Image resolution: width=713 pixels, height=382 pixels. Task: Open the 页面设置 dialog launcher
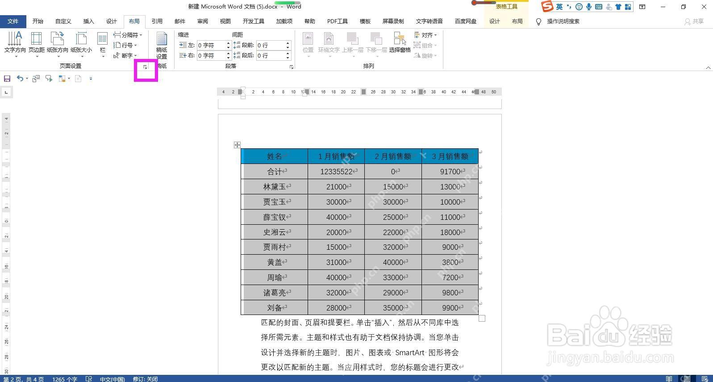coord(145,67)
